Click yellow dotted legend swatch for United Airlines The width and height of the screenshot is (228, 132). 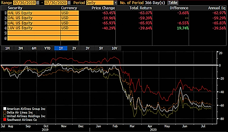(x=5, y=116)
